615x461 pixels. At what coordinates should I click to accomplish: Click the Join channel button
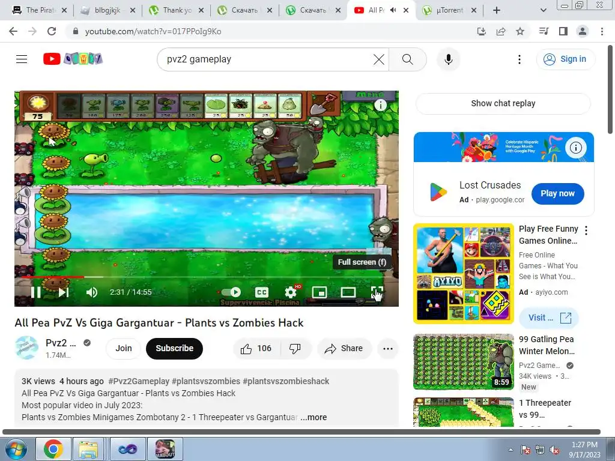click(123, 348)
